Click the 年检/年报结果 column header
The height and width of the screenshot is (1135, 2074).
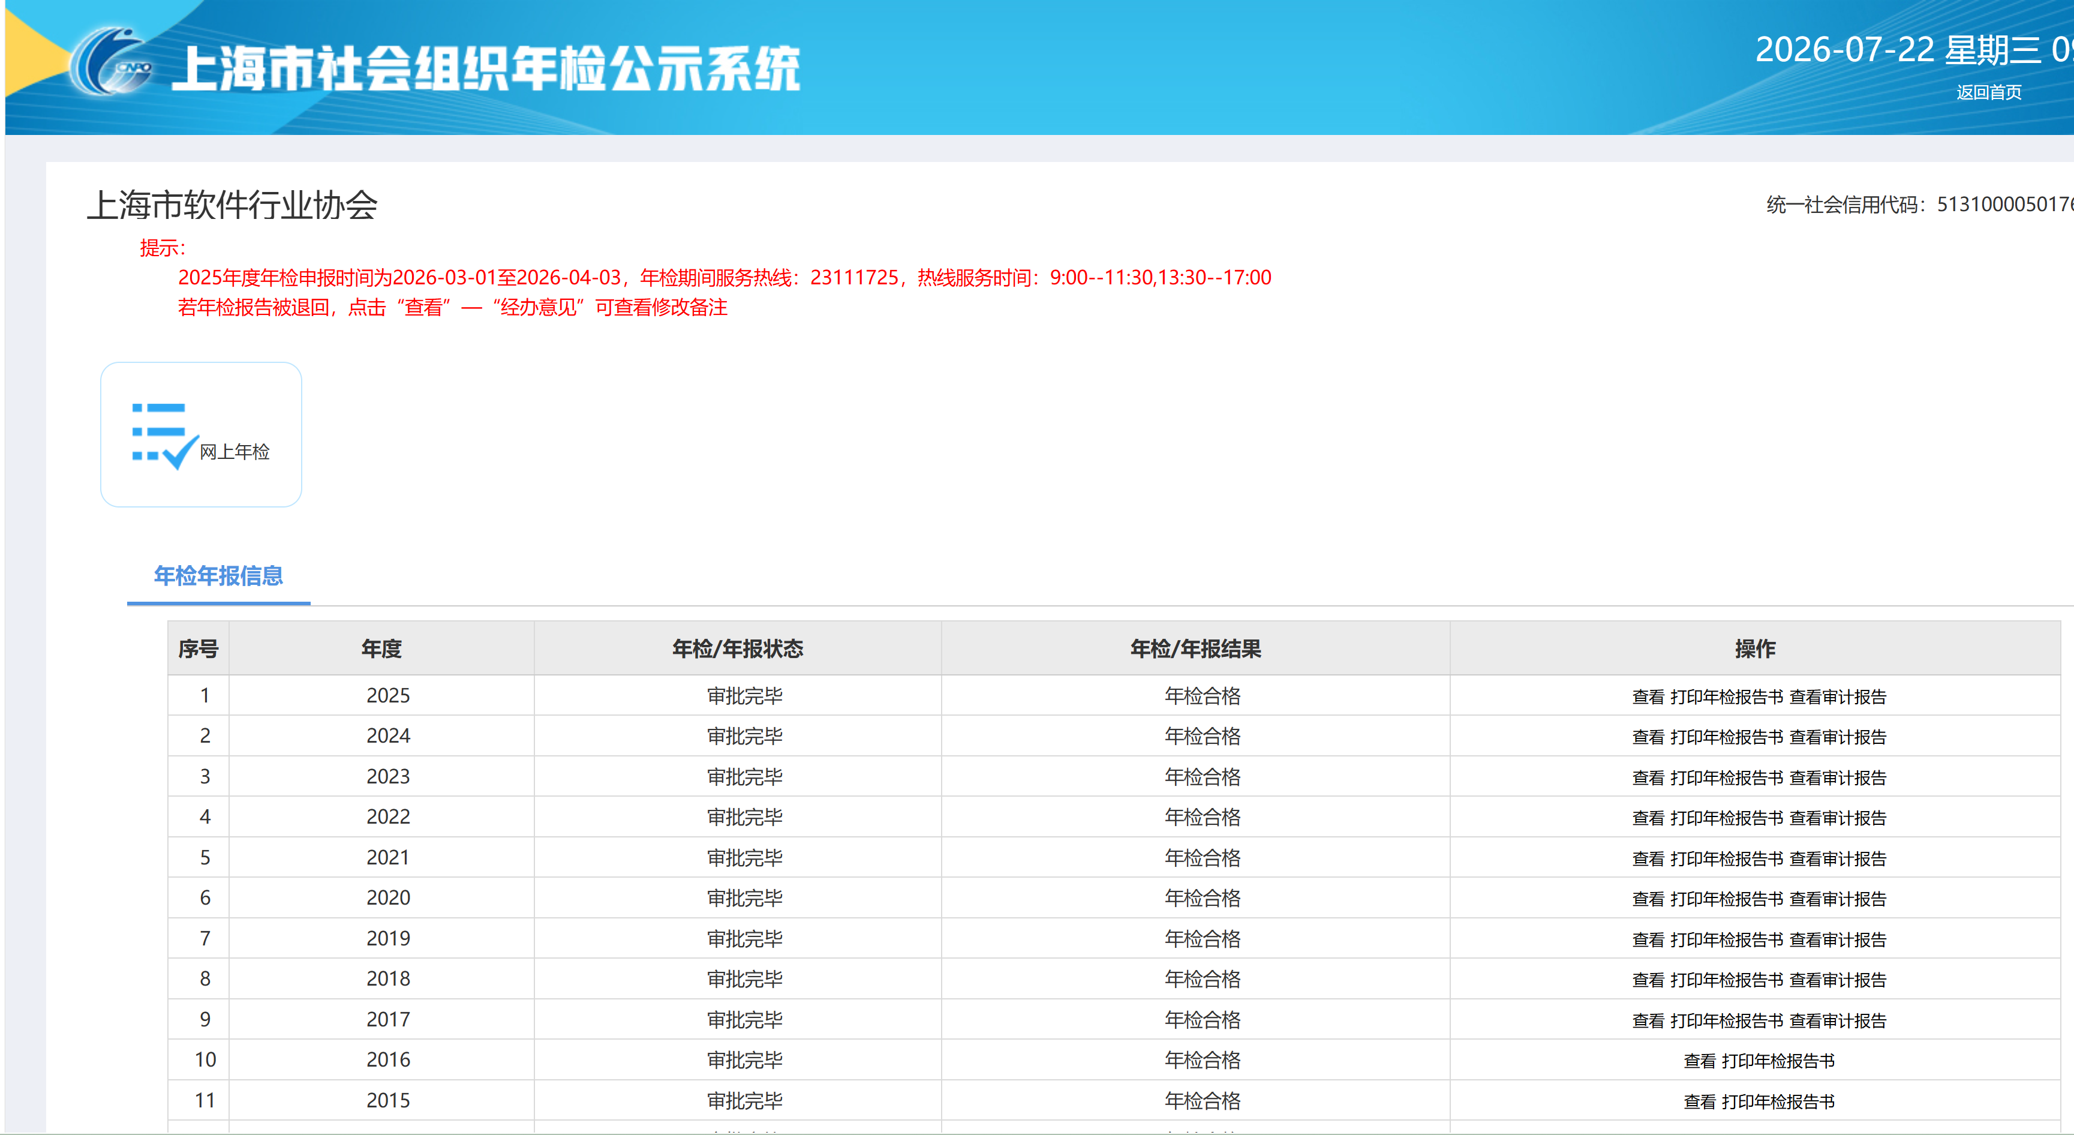pos(1195,648)
